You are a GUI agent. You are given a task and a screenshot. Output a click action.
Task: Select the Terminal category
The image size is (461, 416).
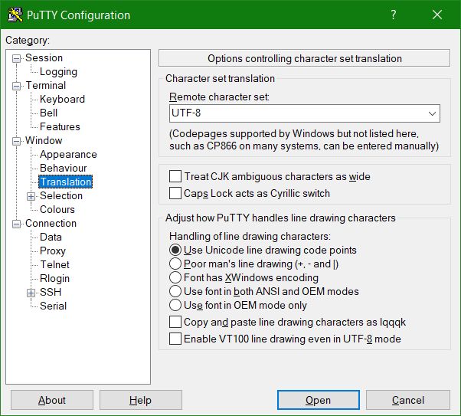(x=46, y=86)
